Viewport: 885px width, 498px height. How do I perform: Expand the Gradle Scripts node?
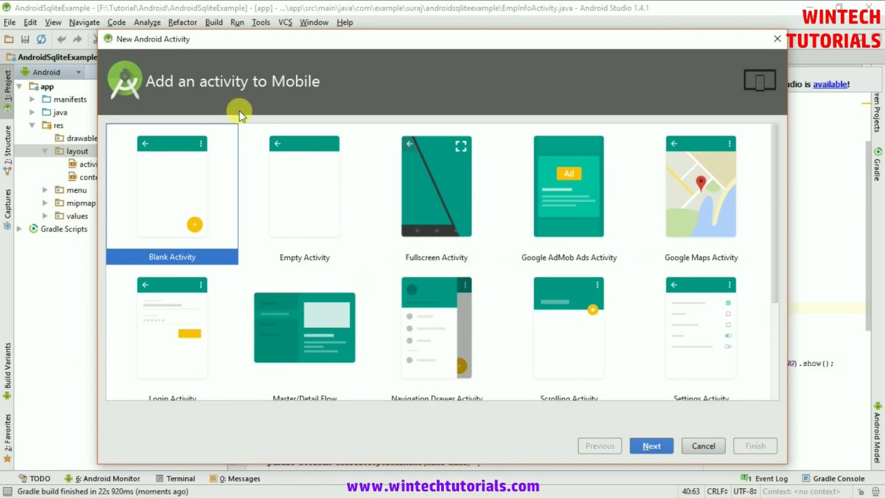coord(19,229)
